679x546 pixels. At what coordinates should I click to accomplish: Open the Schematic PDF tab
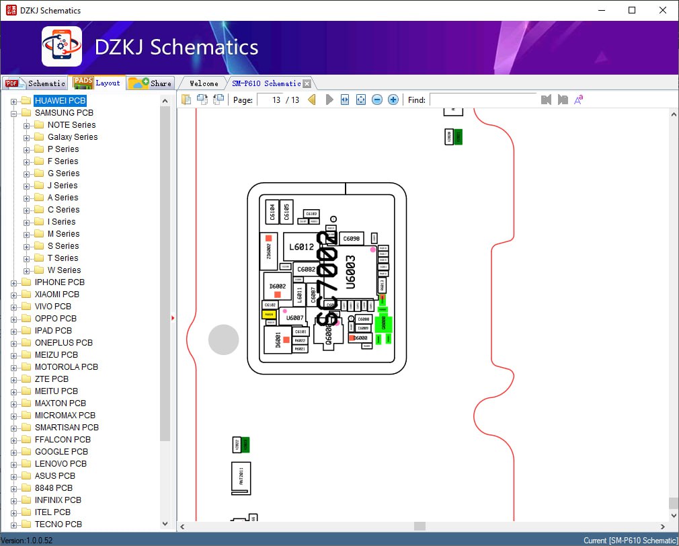[35, 83]
